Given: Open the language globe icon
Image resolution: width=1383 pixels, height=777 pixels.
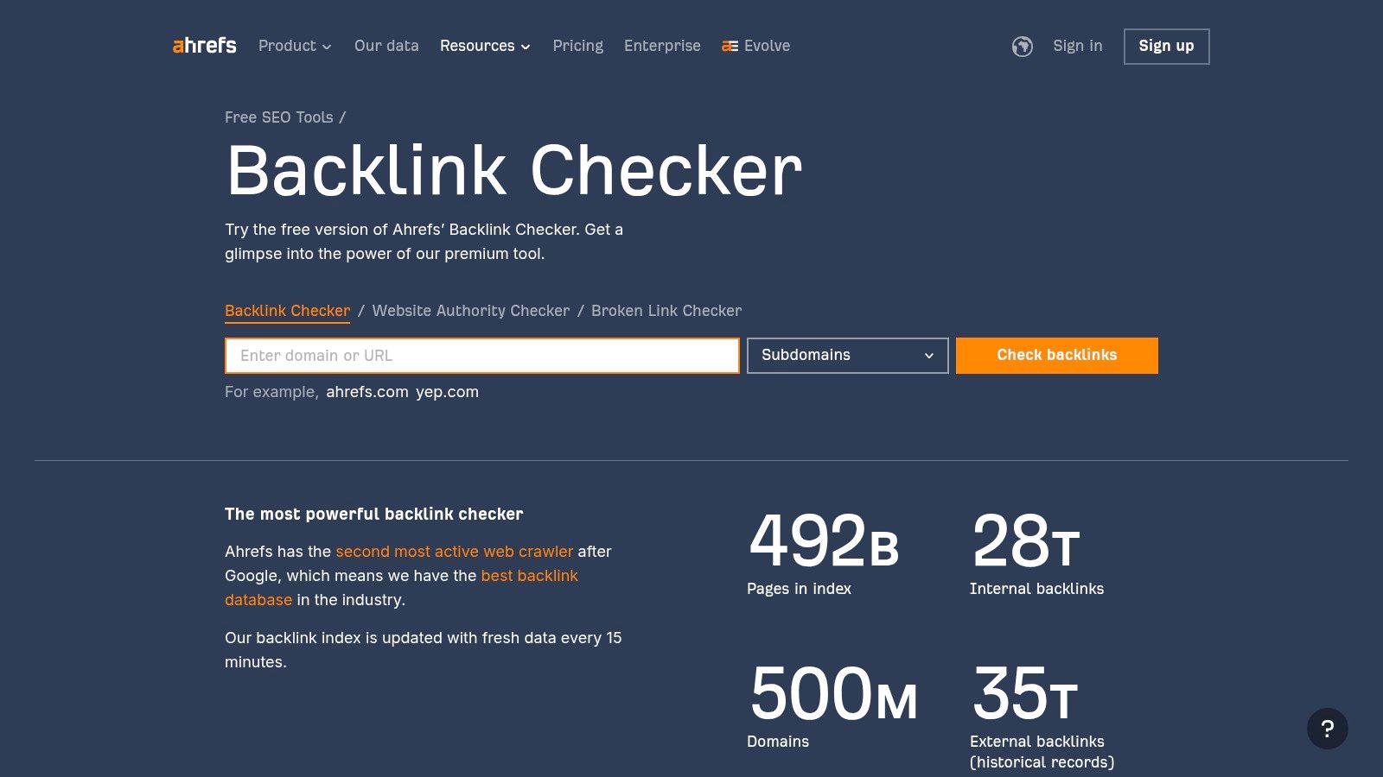Looking at the screenshot, I should (1023, 47).
